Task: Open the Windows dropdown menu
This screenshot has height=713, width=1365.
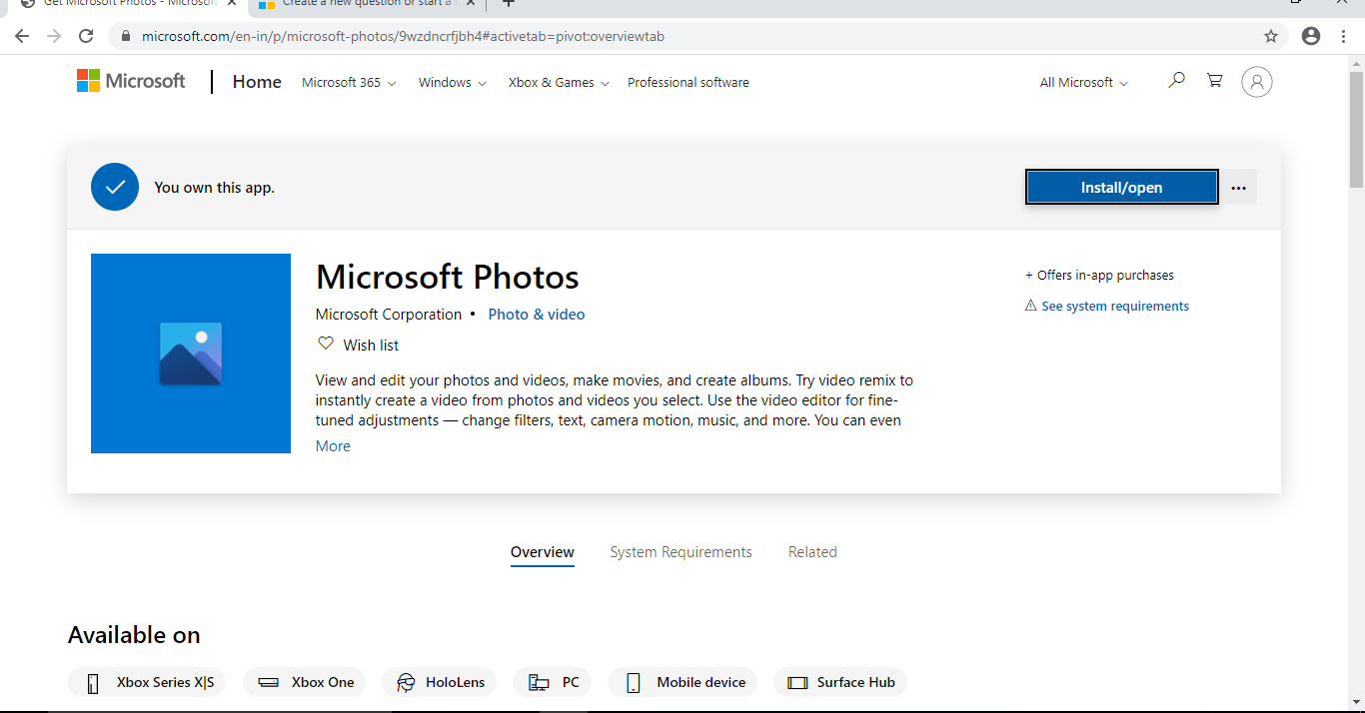Action: [x=452, y=83]
